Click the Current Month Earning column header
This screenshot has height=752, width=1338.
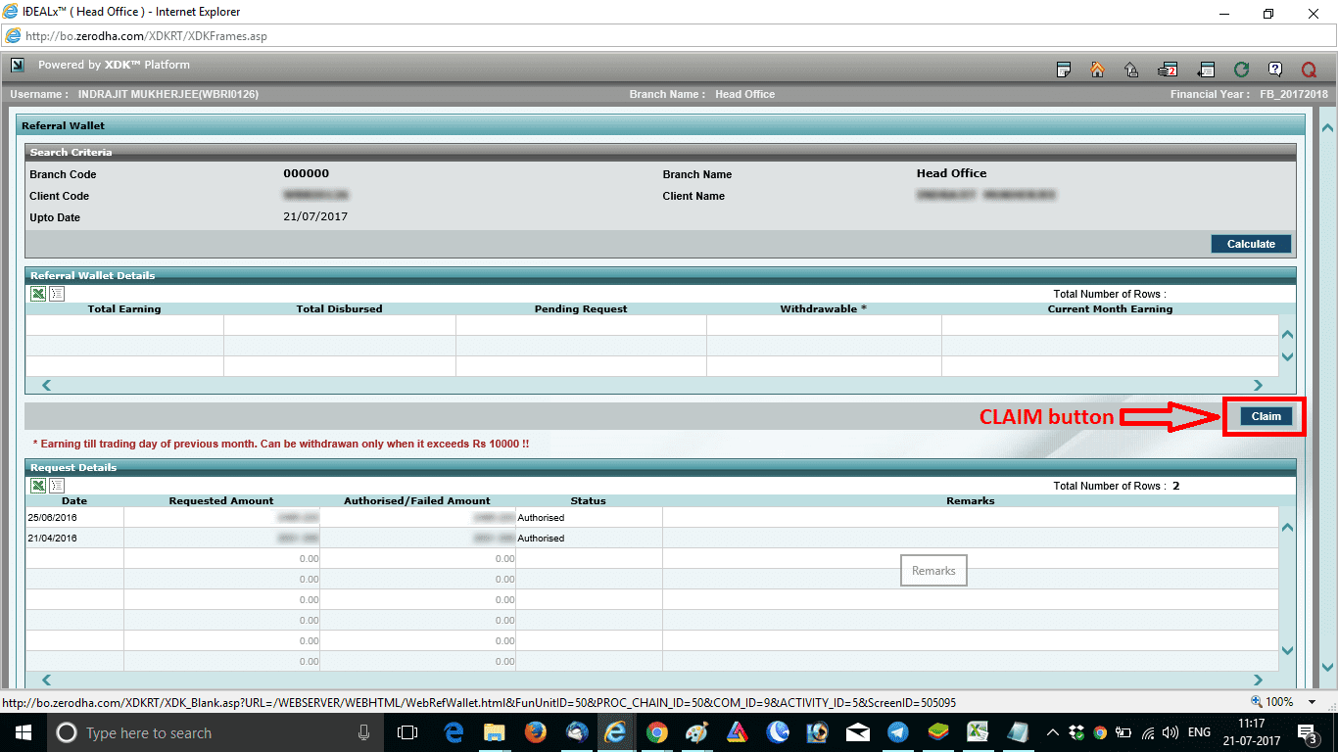tap(1110, 308)
